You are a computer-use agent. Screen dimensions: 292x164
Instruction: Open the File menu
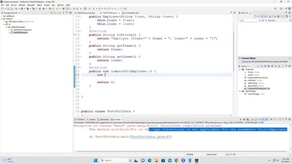coord(2,5)
